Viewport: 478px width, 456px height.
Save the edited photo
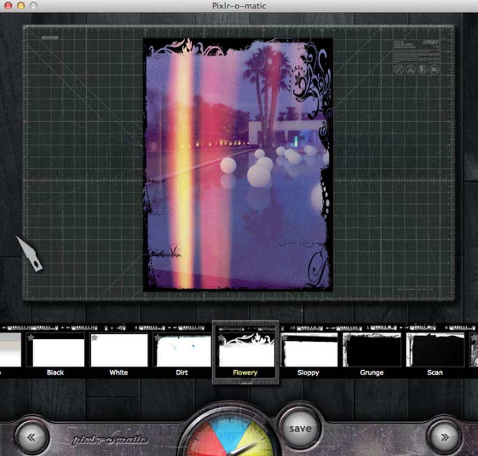300,428
